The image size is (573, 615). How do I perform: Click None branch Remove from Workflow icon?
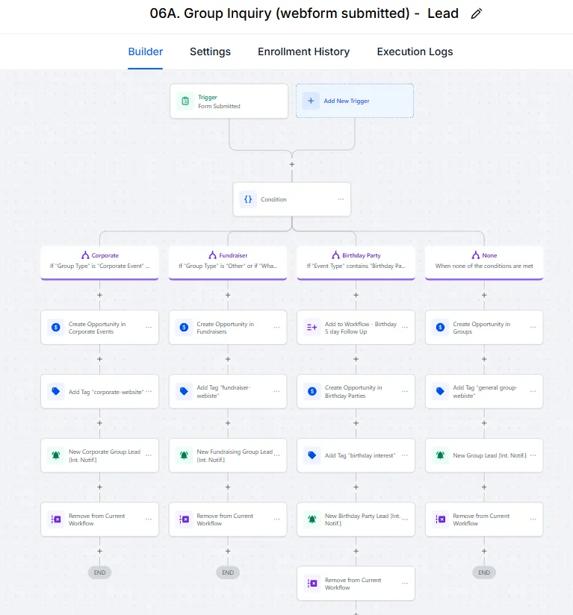440,519
